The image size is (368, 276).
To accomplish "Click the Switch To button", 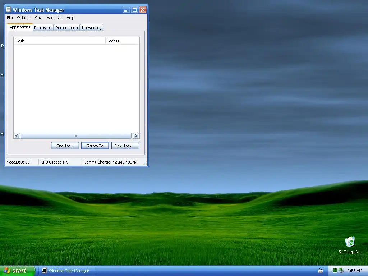I will coord(95,146).
